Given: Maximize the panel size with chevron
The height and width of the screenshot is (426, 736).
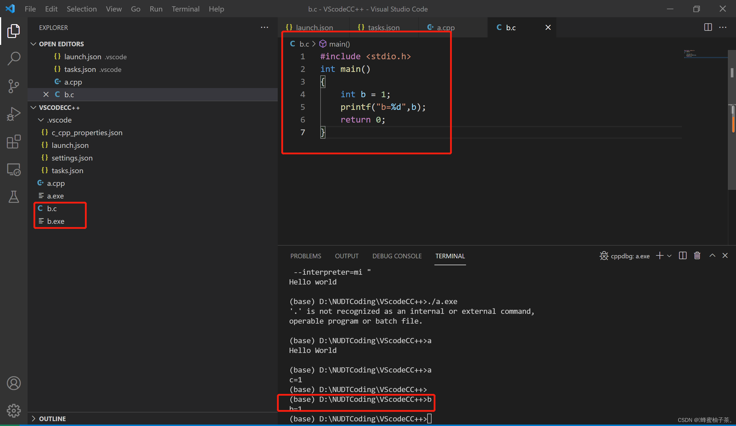Looking at the screenshot, I should 712,256.
